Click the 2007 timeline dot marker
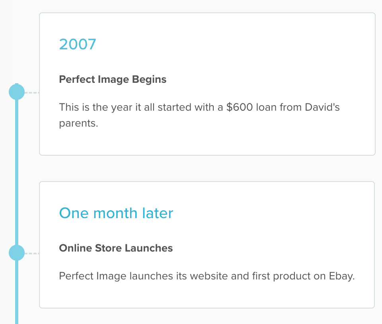 pos(17,92)
